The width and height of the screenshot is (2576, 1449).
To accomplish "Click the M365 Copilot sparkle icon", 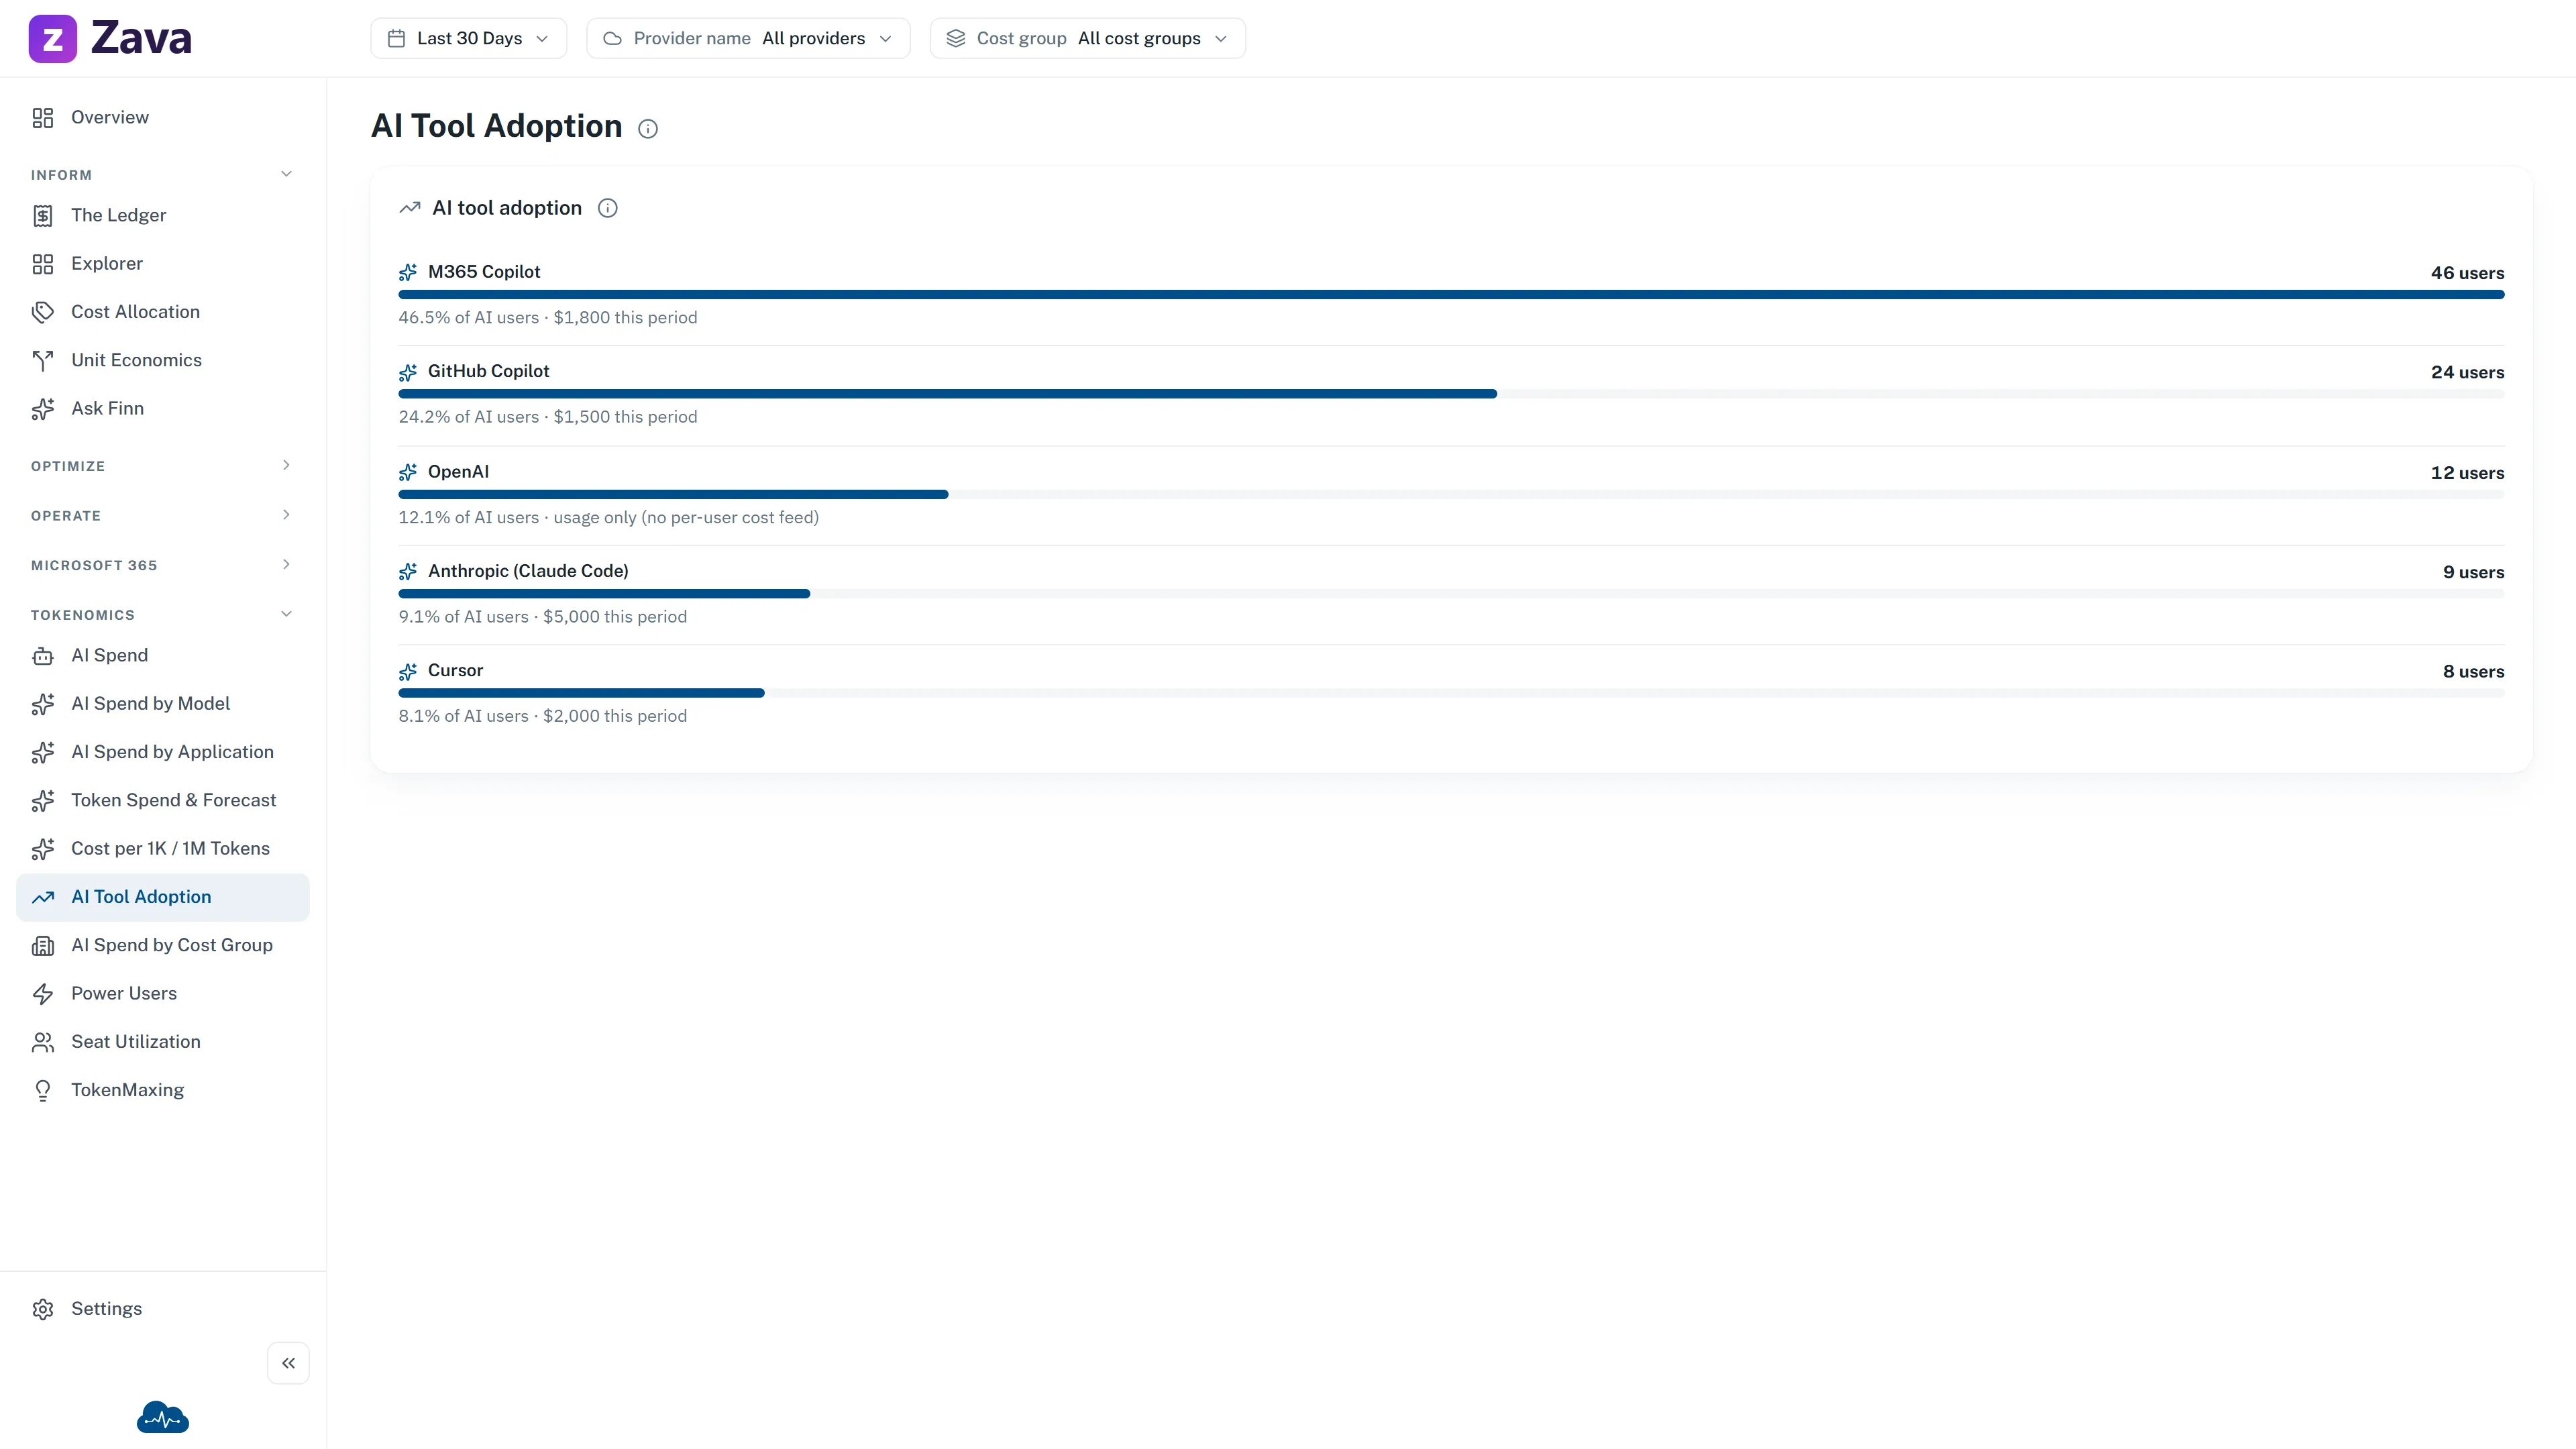I will [408, 272].
